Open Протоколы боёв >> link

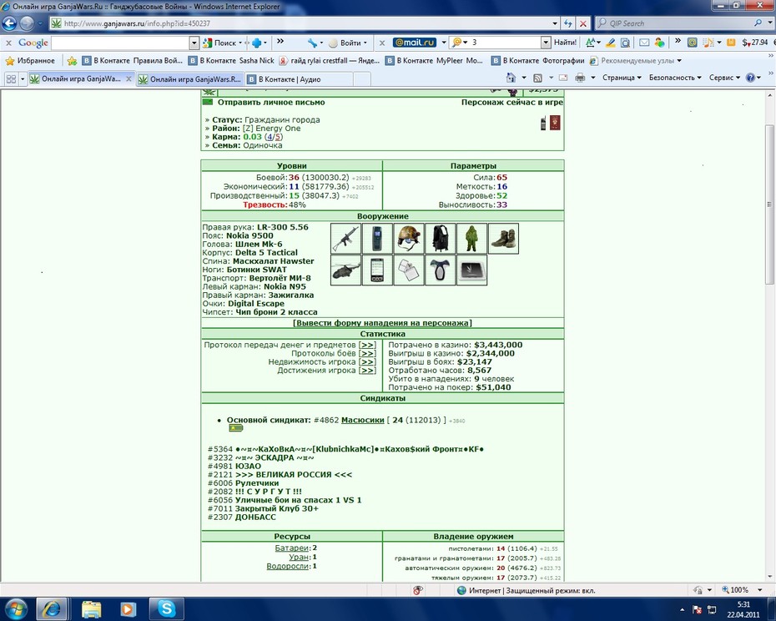tap(366, 353)
